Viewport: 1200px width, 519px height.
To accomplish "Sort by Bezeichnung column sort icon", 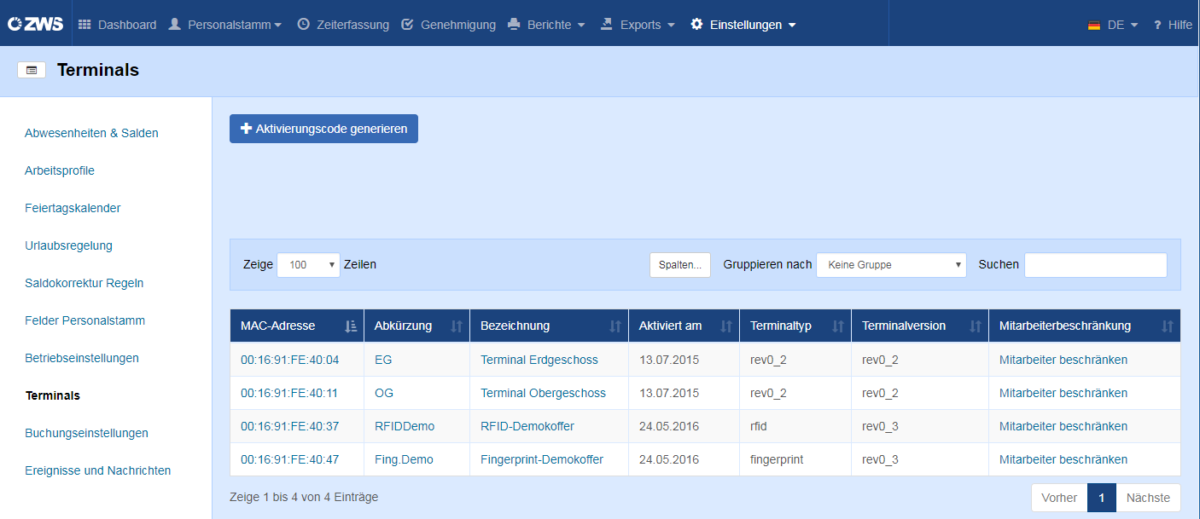I will click(x=615, y=326).
